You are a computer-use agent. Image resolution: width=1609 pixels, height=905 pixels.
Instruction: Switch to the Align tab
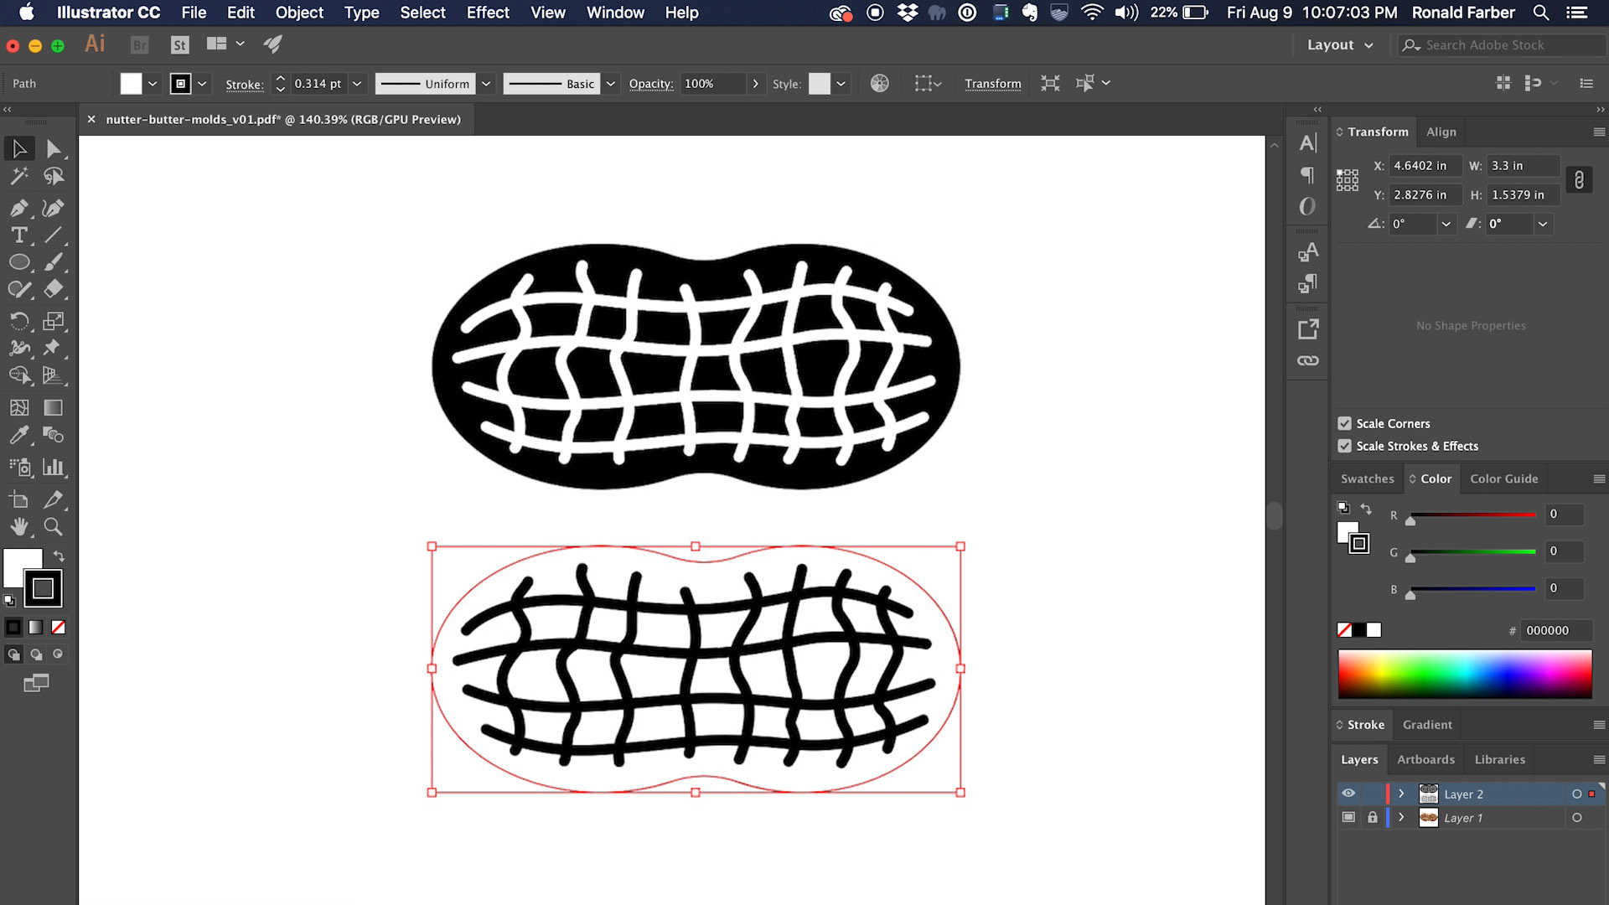point(1440,132)
